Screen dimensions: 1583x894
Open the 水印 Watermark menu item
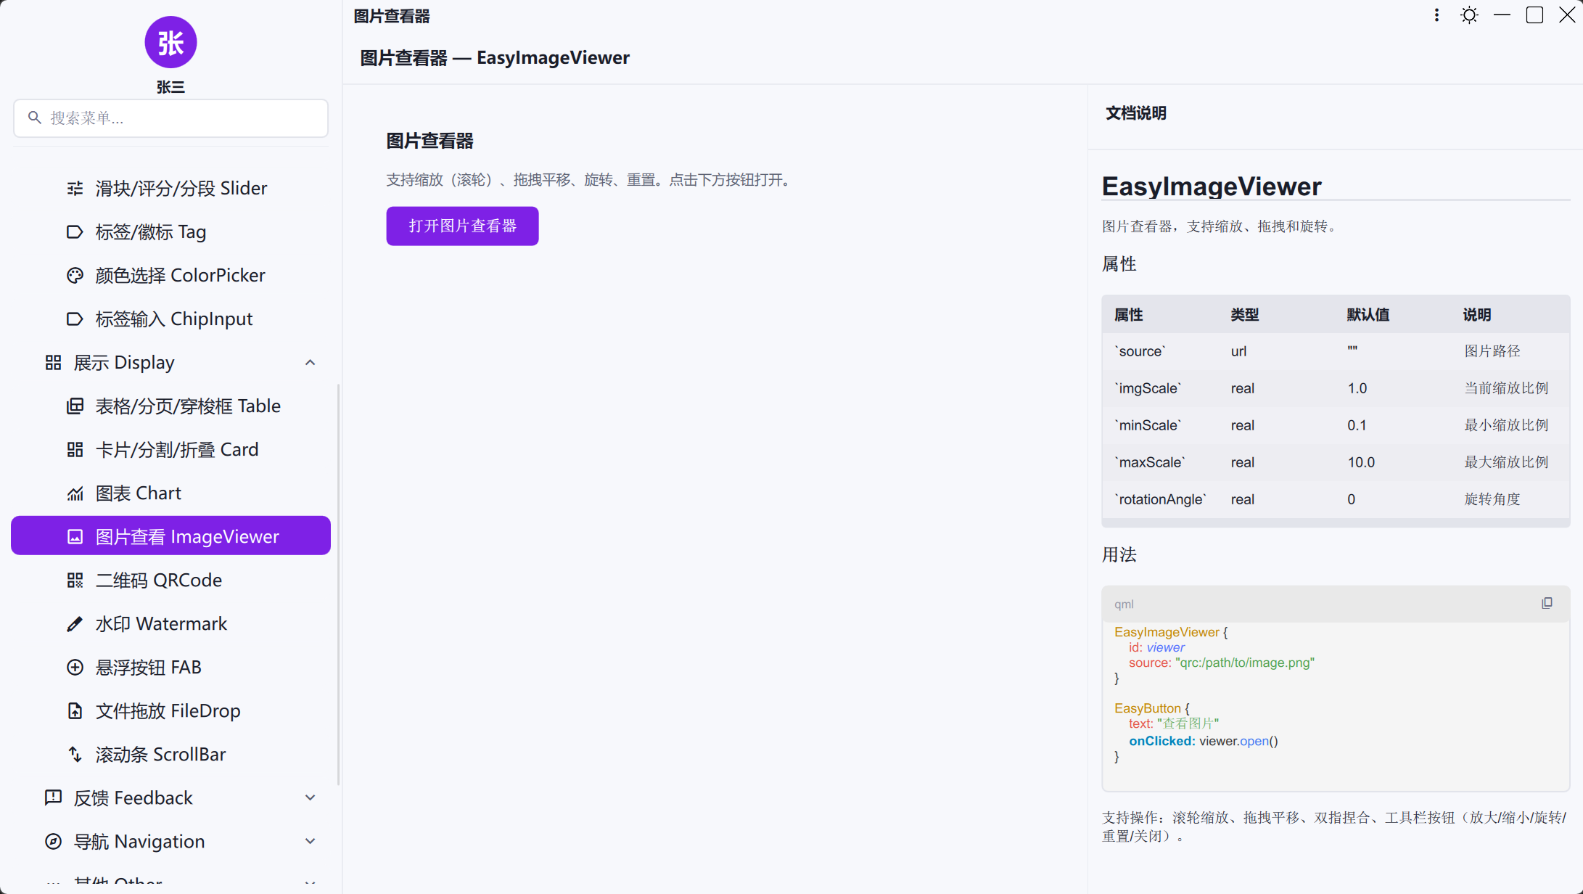pos(170,624)
